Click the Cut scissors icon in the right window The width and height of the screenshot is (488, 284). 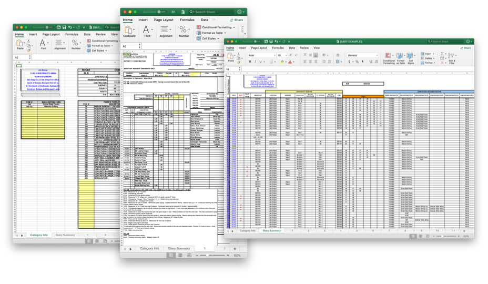[x=238, y=54]
